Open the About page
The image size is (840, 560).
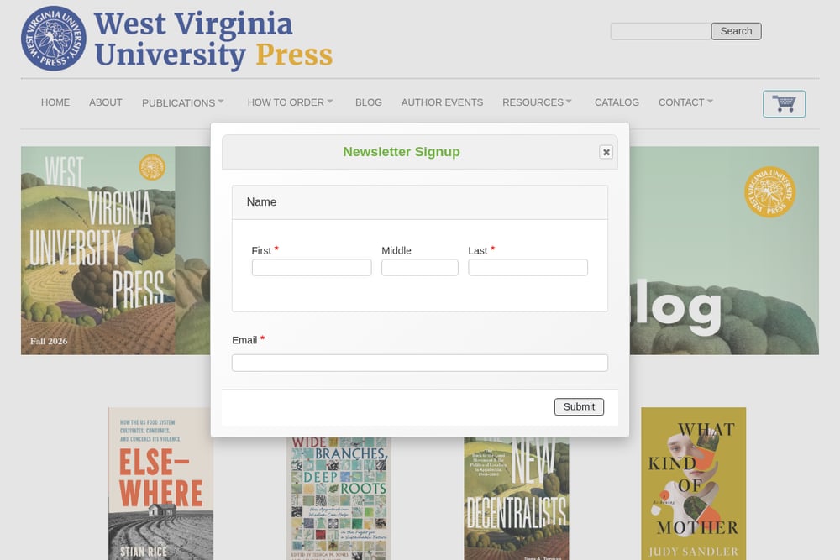click(x=106, y=102)
